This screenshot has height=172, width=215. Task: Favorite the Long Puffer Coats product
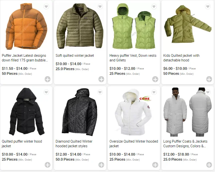click(208, 92)
